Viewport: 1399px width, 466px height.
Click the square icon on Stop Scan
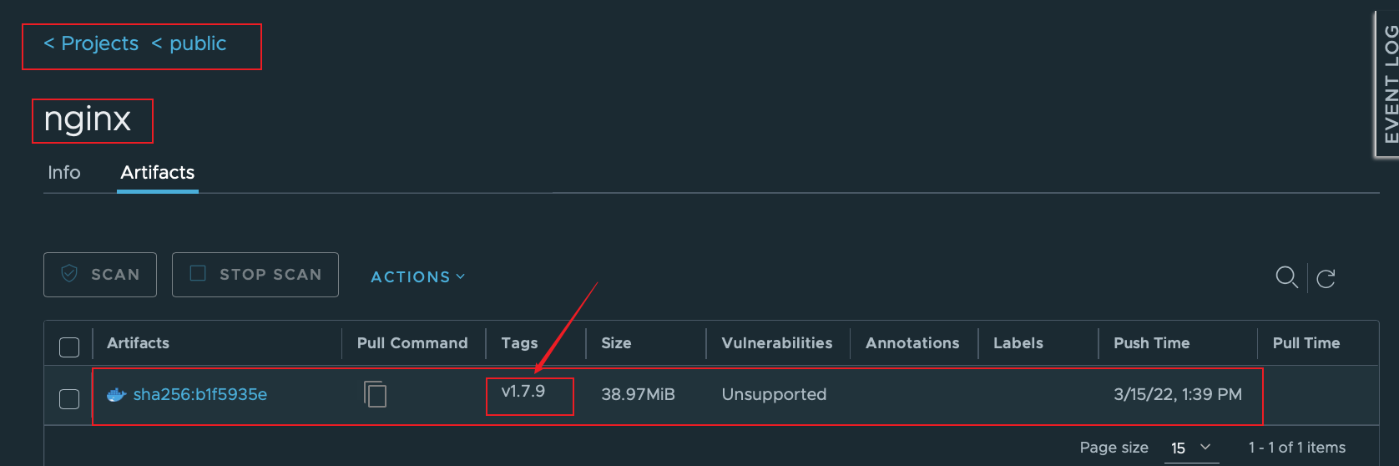click(x=198, y=274)
